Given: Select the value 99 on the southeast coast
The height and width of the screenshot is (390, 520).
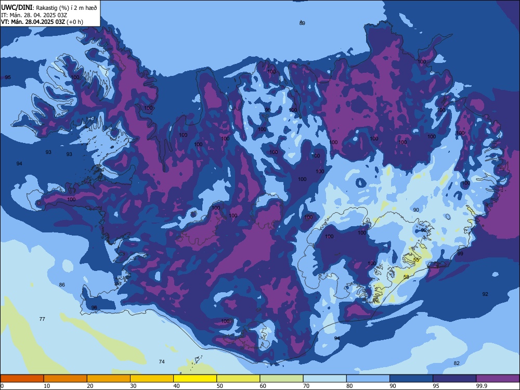Looking at the screenshot, I should click(460, 253).
